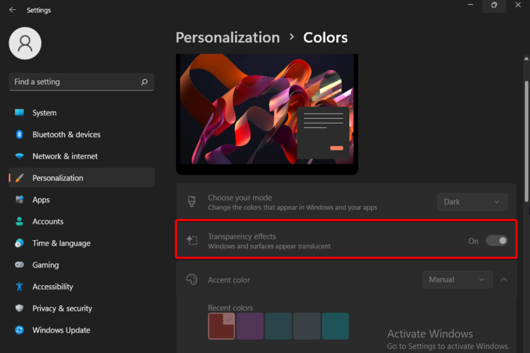This screenshot has width=530, height=353.
Task: Open the Windows Update icon
Action: click(x=19, y=330)
